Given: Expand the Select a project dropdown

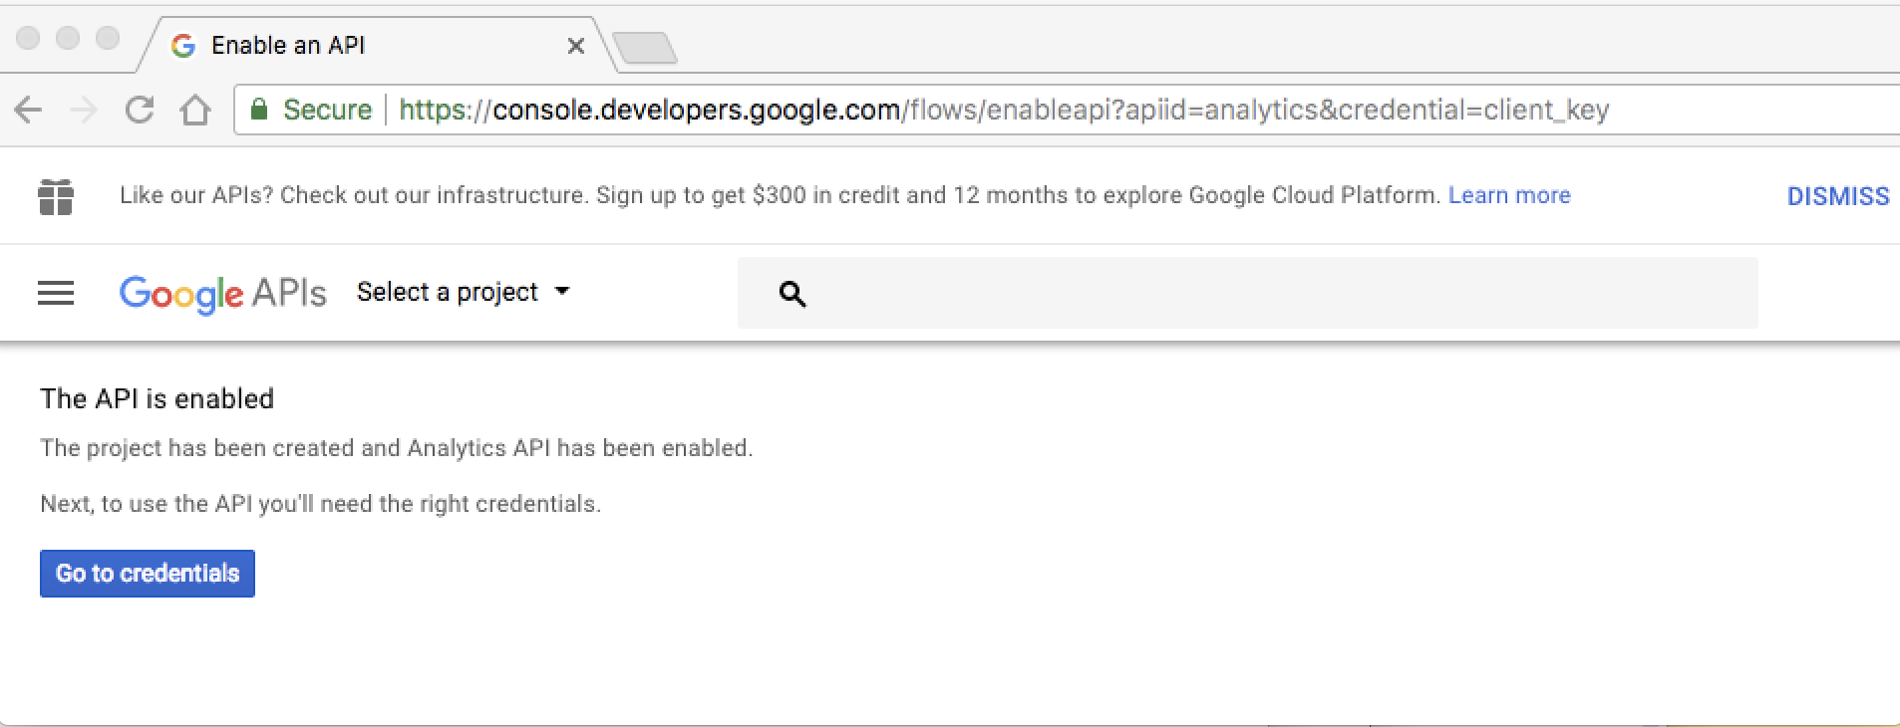Looking at the screenshot, I should 464,292.
